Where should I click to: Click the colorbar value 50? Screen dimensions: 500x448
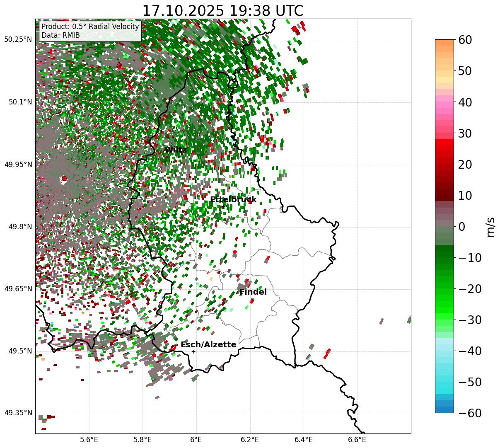point(464,71)
